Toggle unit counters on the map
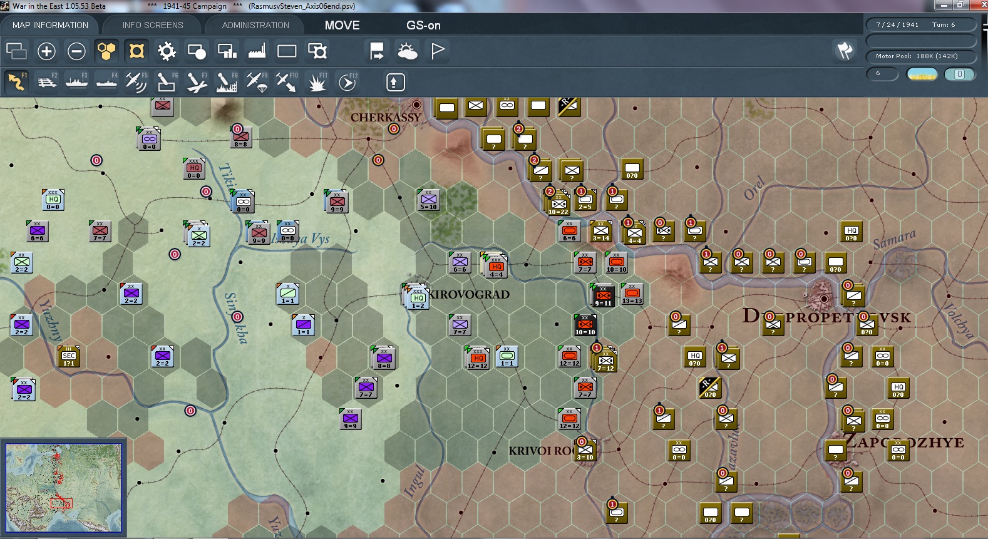The image size is (988, 539). [136, 51]
